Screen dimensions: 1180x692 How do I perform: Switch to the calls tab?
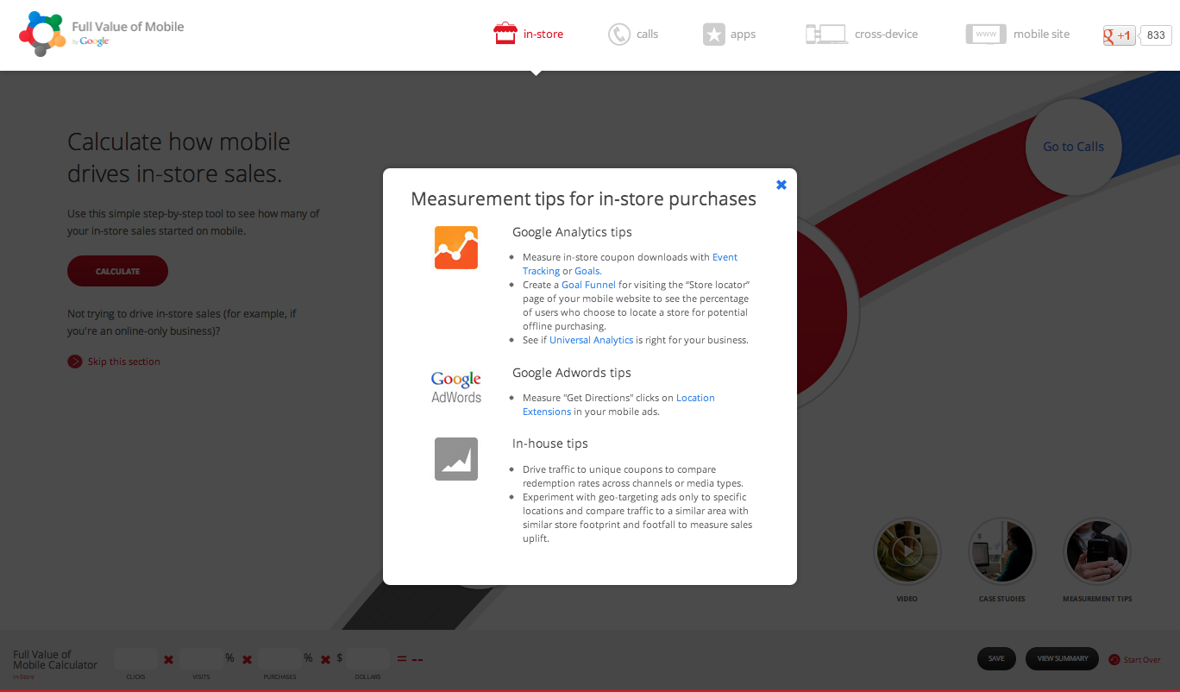coord(633,35)
